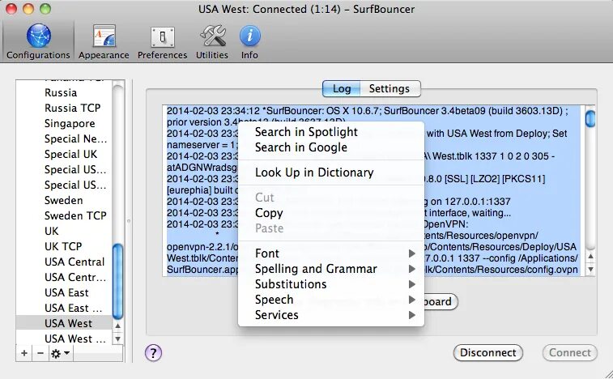The image size is (613, 379).
Task: Select USA East configuration
Action: [64, 292]
